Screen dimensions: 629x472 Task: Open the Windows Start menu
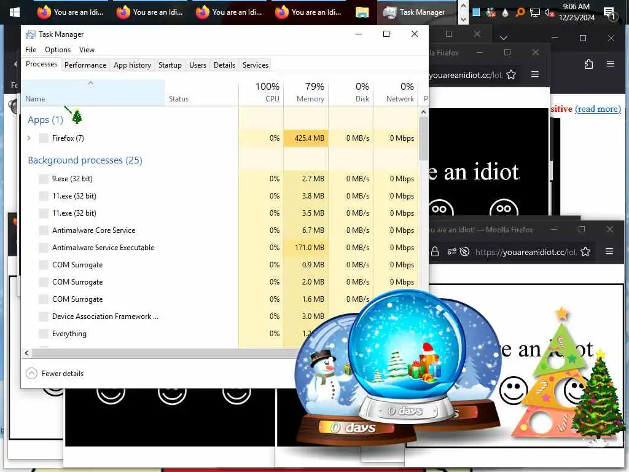coord(15,12)
